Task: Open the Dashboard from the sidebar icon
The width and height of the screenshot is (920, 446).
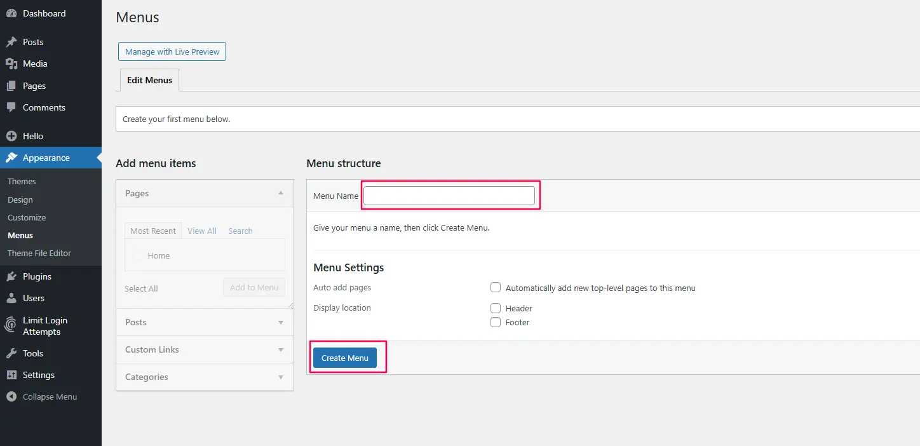Action: click(x=11, y=13)
